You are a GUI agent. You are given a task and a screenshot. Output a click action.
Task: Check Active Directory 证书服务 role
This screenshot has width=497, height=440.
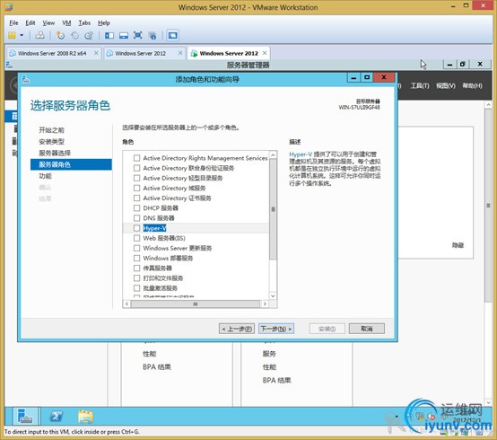[136, 198]
